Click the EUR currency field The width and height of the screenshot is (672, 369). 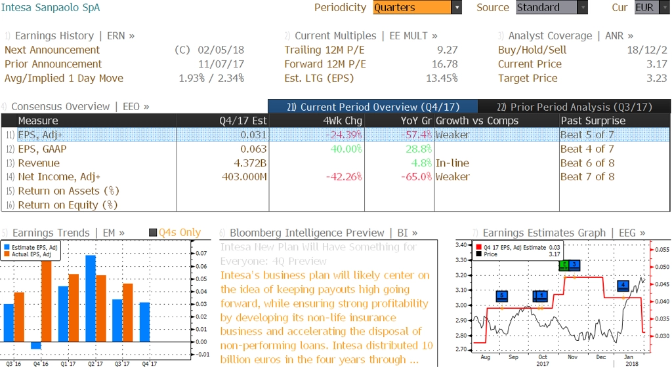click(x=647, y=7)
